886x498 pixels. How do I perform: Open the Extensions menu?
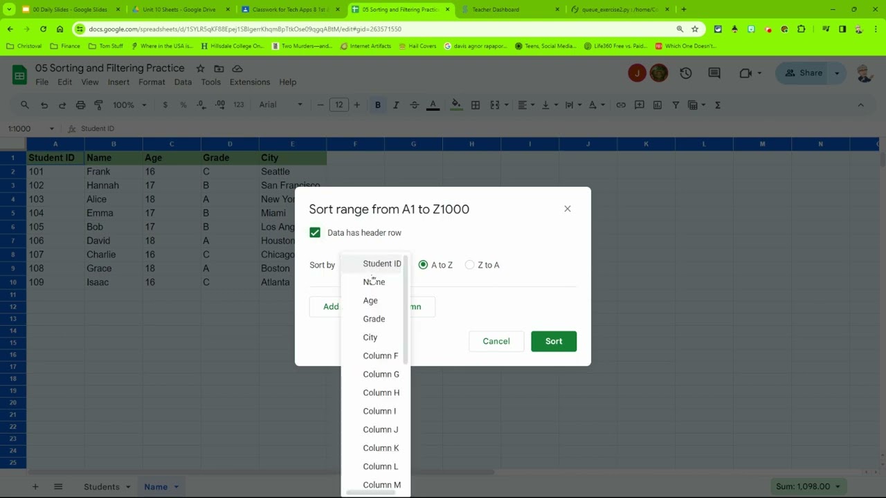point(250,82)
